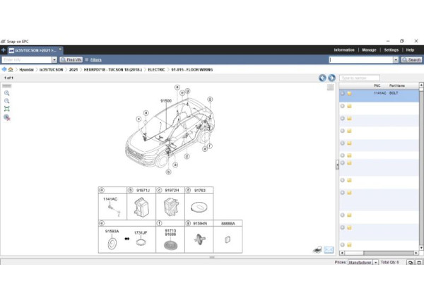Click the Find VIN button
Viewport: 424px width, 303px height.
pyautogui.click(x=71, y=60)
